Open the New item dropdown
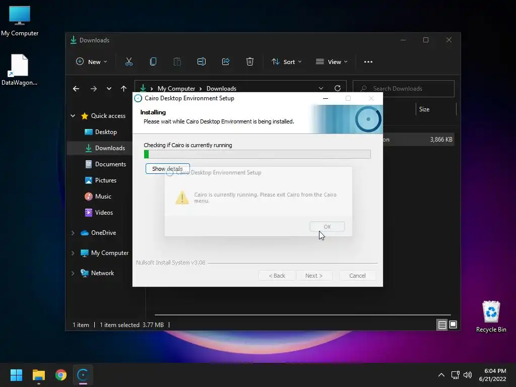 pyautogui.click(x=92, y=61)
